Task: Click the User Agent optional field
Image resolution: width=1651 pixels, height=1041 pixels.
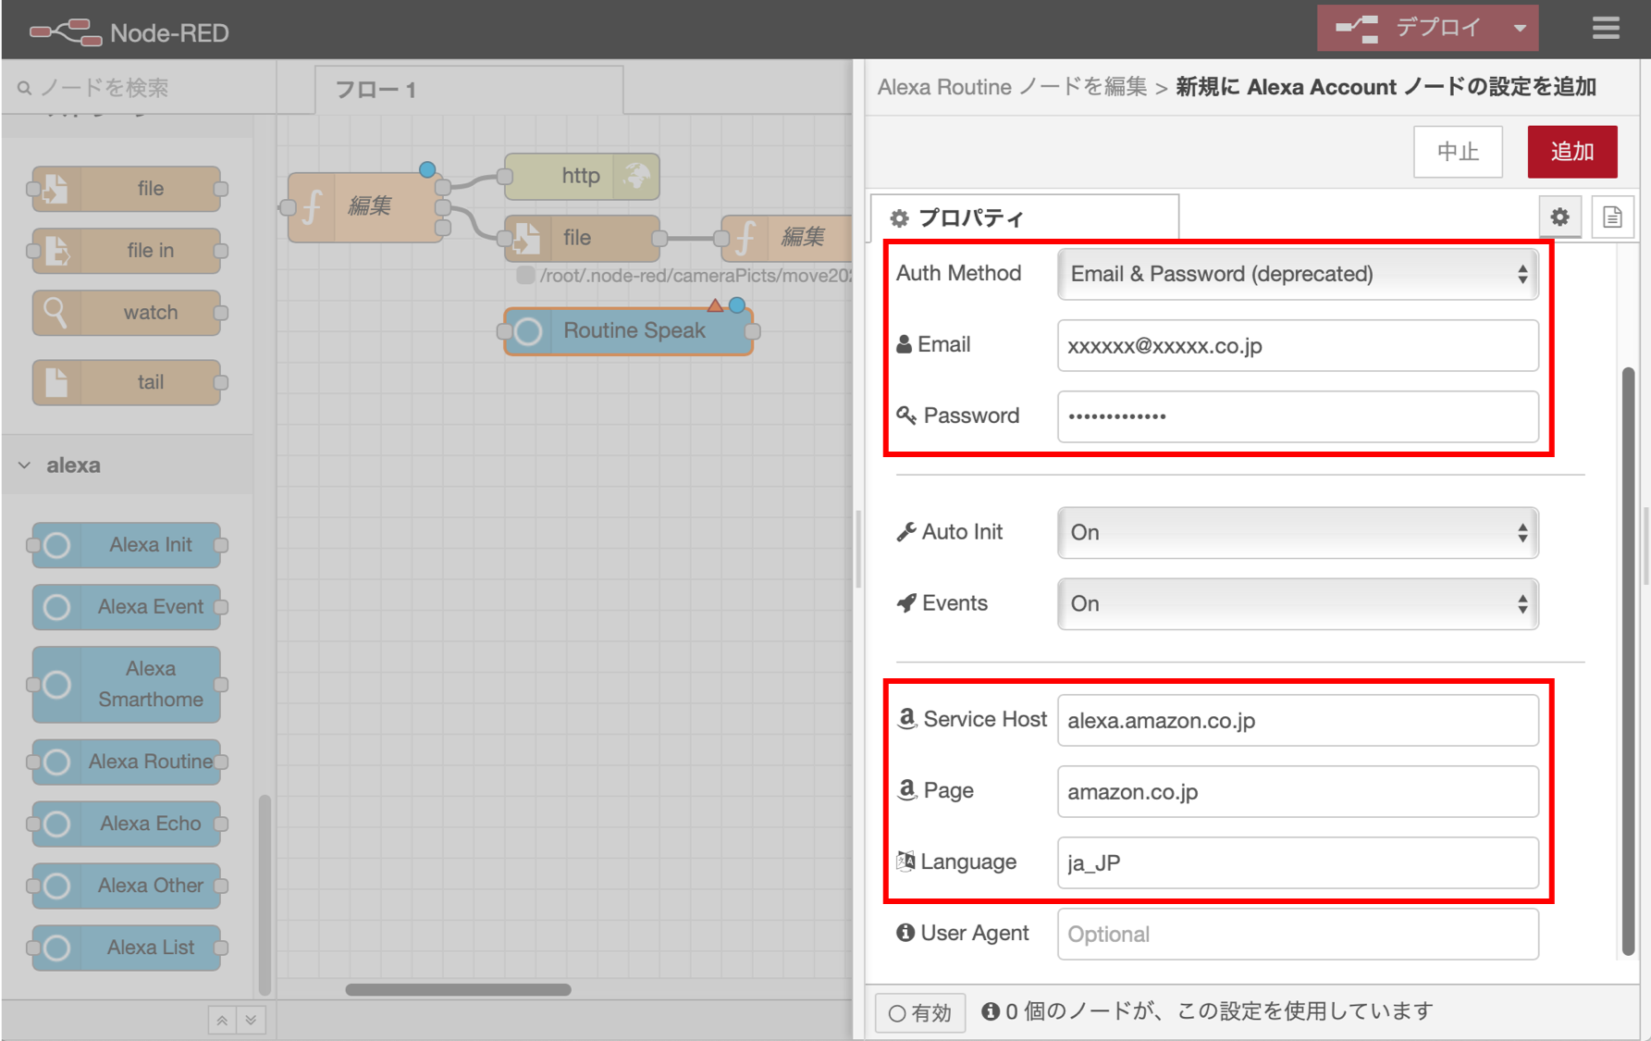Action: 1298,935
